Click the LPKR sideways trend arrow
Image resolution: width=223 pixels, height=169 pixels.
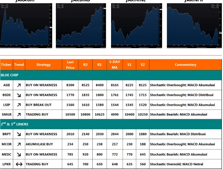click(19, 164)
